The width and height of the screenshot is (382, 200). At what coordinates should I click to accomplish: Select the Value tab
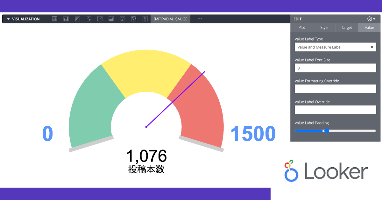[369, 28]
